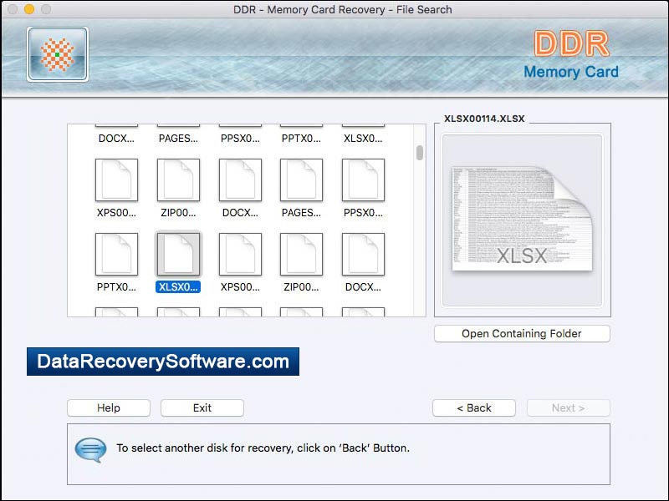Image resolution: width=669 pixels, height=501 pixels.
Task: Select the ZIP00 icon in third row
Action: (301, 255)
